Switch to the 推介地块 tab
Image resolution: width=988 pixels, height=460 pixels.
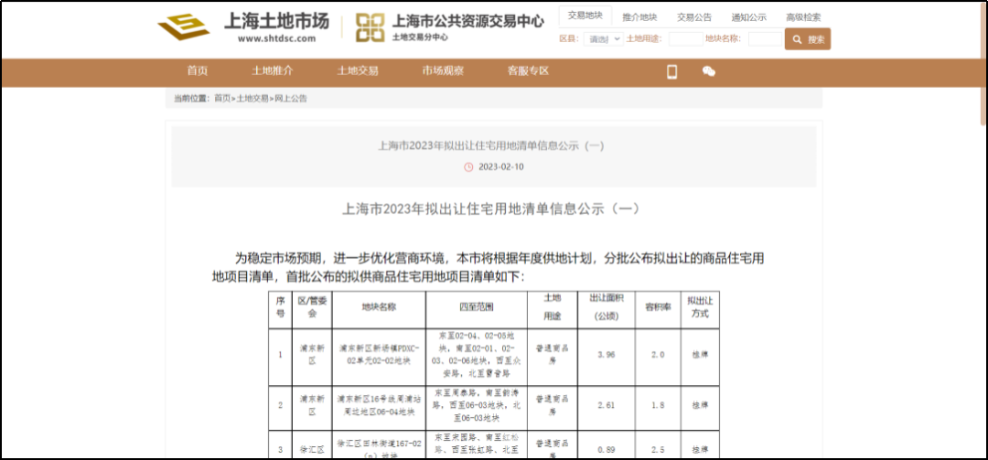[x=639, y=17]
